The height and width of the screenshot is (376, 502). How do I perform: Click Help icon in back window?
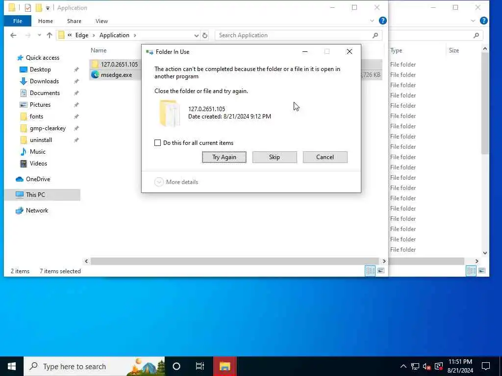[484, 21]
